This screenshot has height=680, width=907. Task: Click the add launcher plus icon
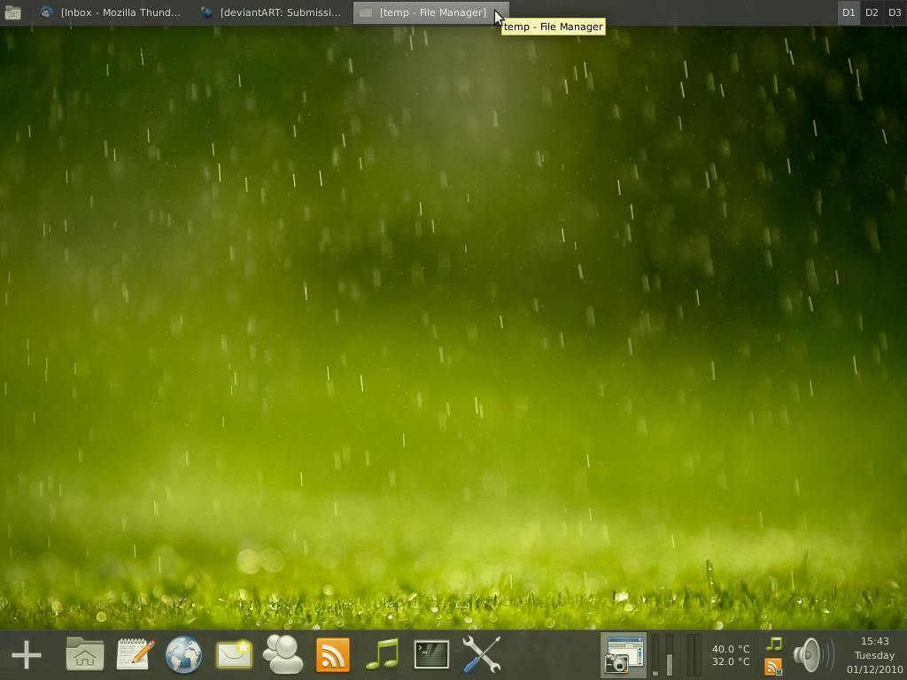pyautogui.click(x=27, y=655)
